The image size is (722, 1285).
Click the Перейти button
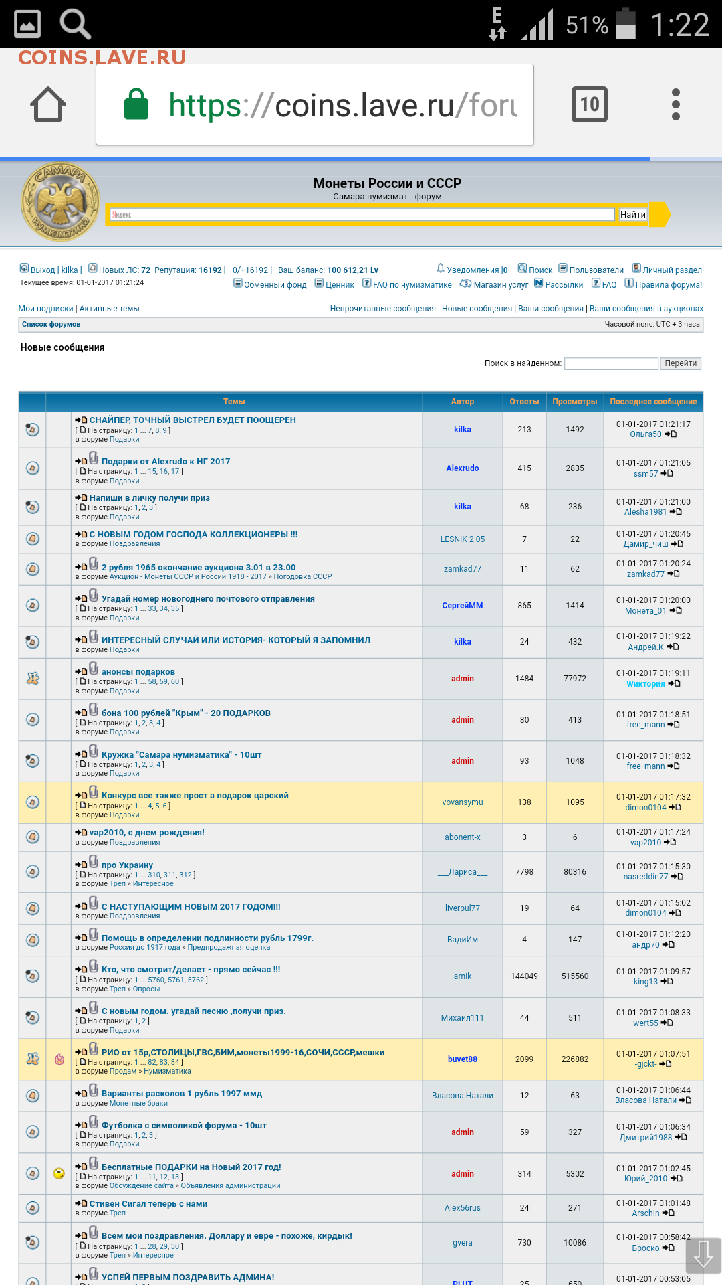tap(681, 363)
